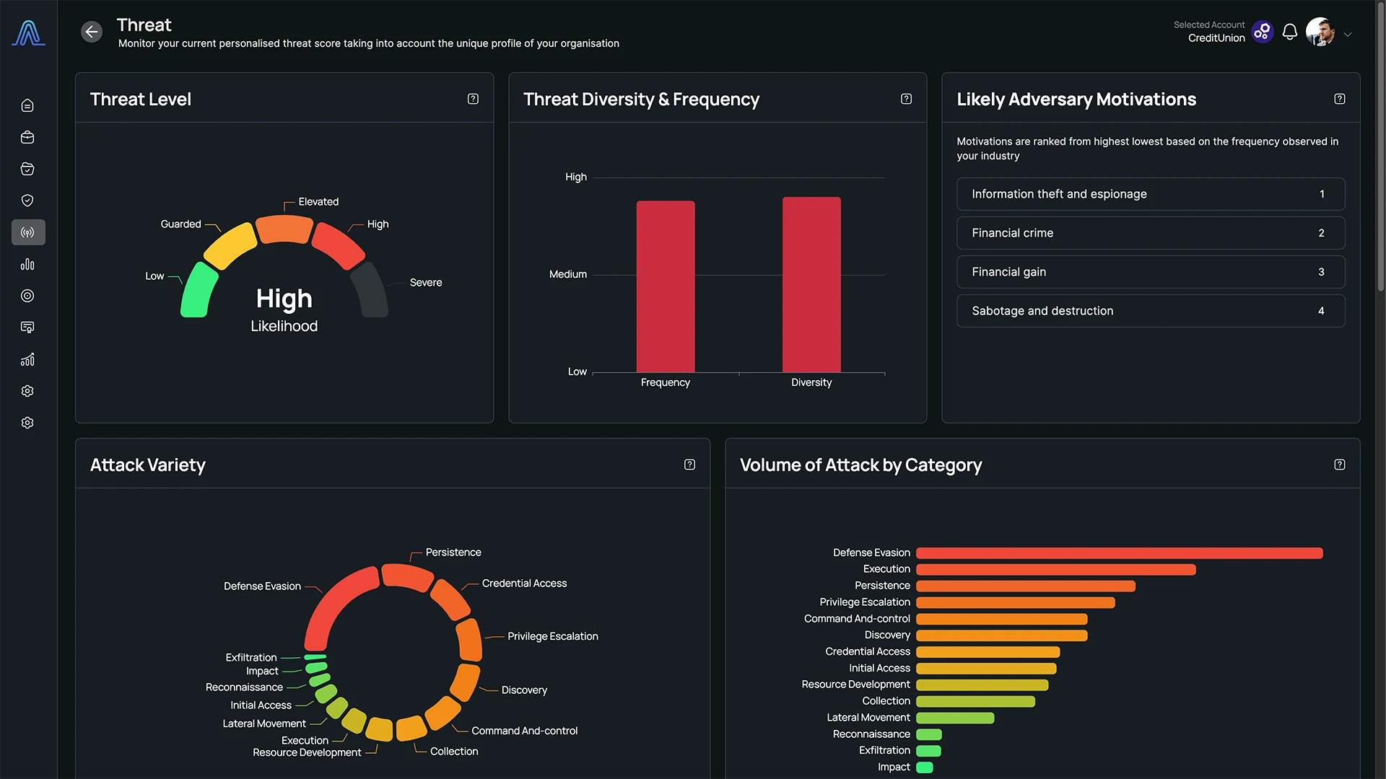The height and width of the screenshot is (779, 1386).
Task: Go back using the arrow button
Action: (92, 32)
